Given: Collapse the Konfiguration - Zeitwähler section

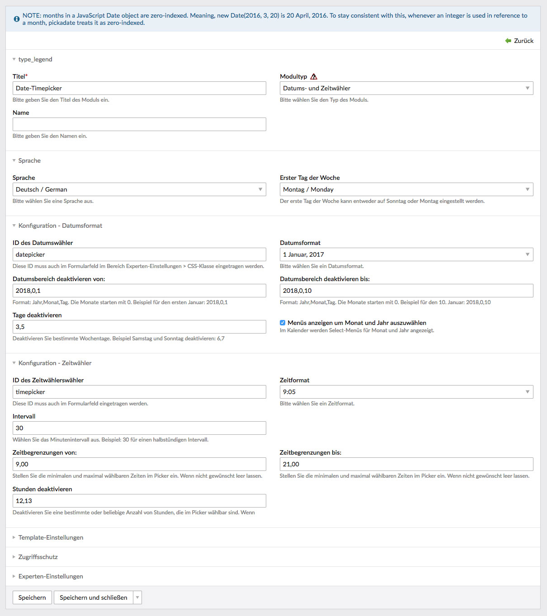Looking at the screenshot, I should coord(55,363).
